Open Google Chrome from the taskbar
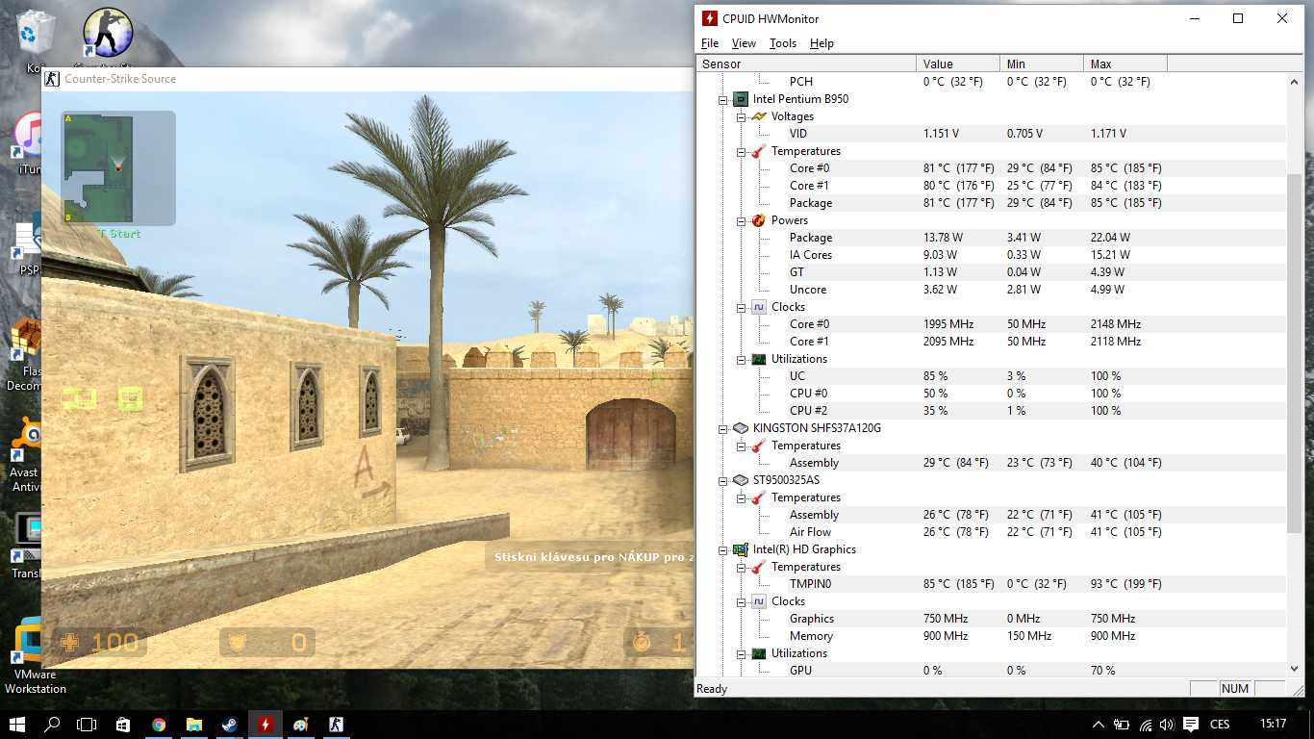Screen dimensions: 1314x739 [159, 725]
